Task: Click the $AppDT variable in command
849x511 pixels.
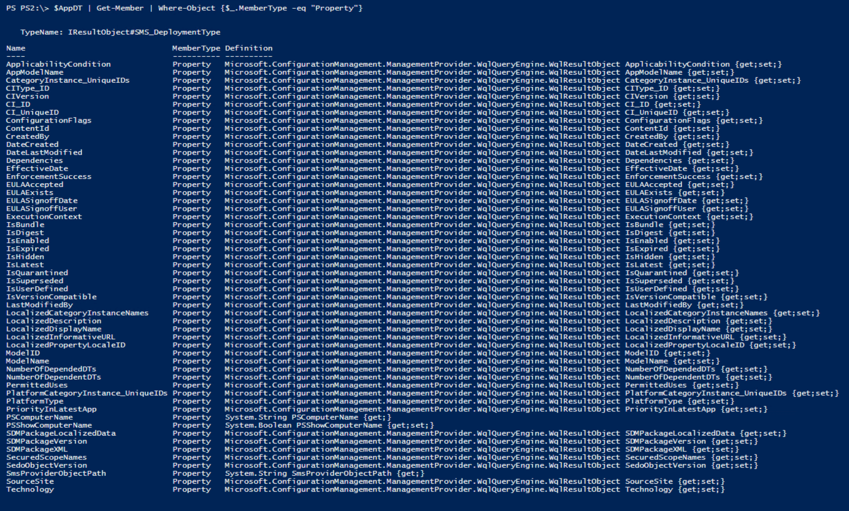Action: click(68, 8)
